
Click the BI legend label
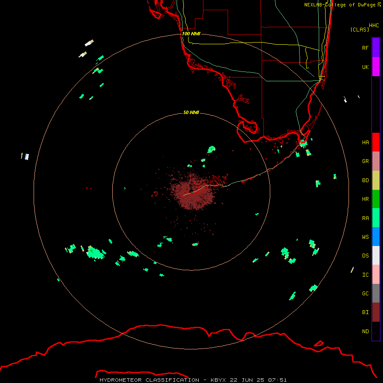click(365, 312)
